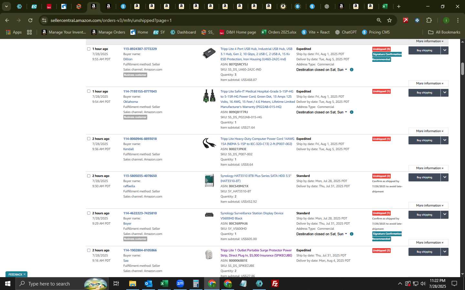
Task: Open volume control in system tray
Action: (423, 284)
